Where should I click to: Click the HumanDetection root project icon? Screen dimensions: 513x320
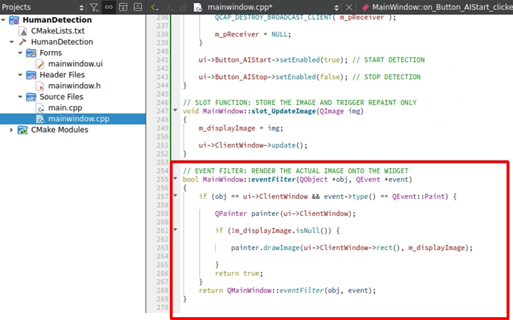point(14,20)
